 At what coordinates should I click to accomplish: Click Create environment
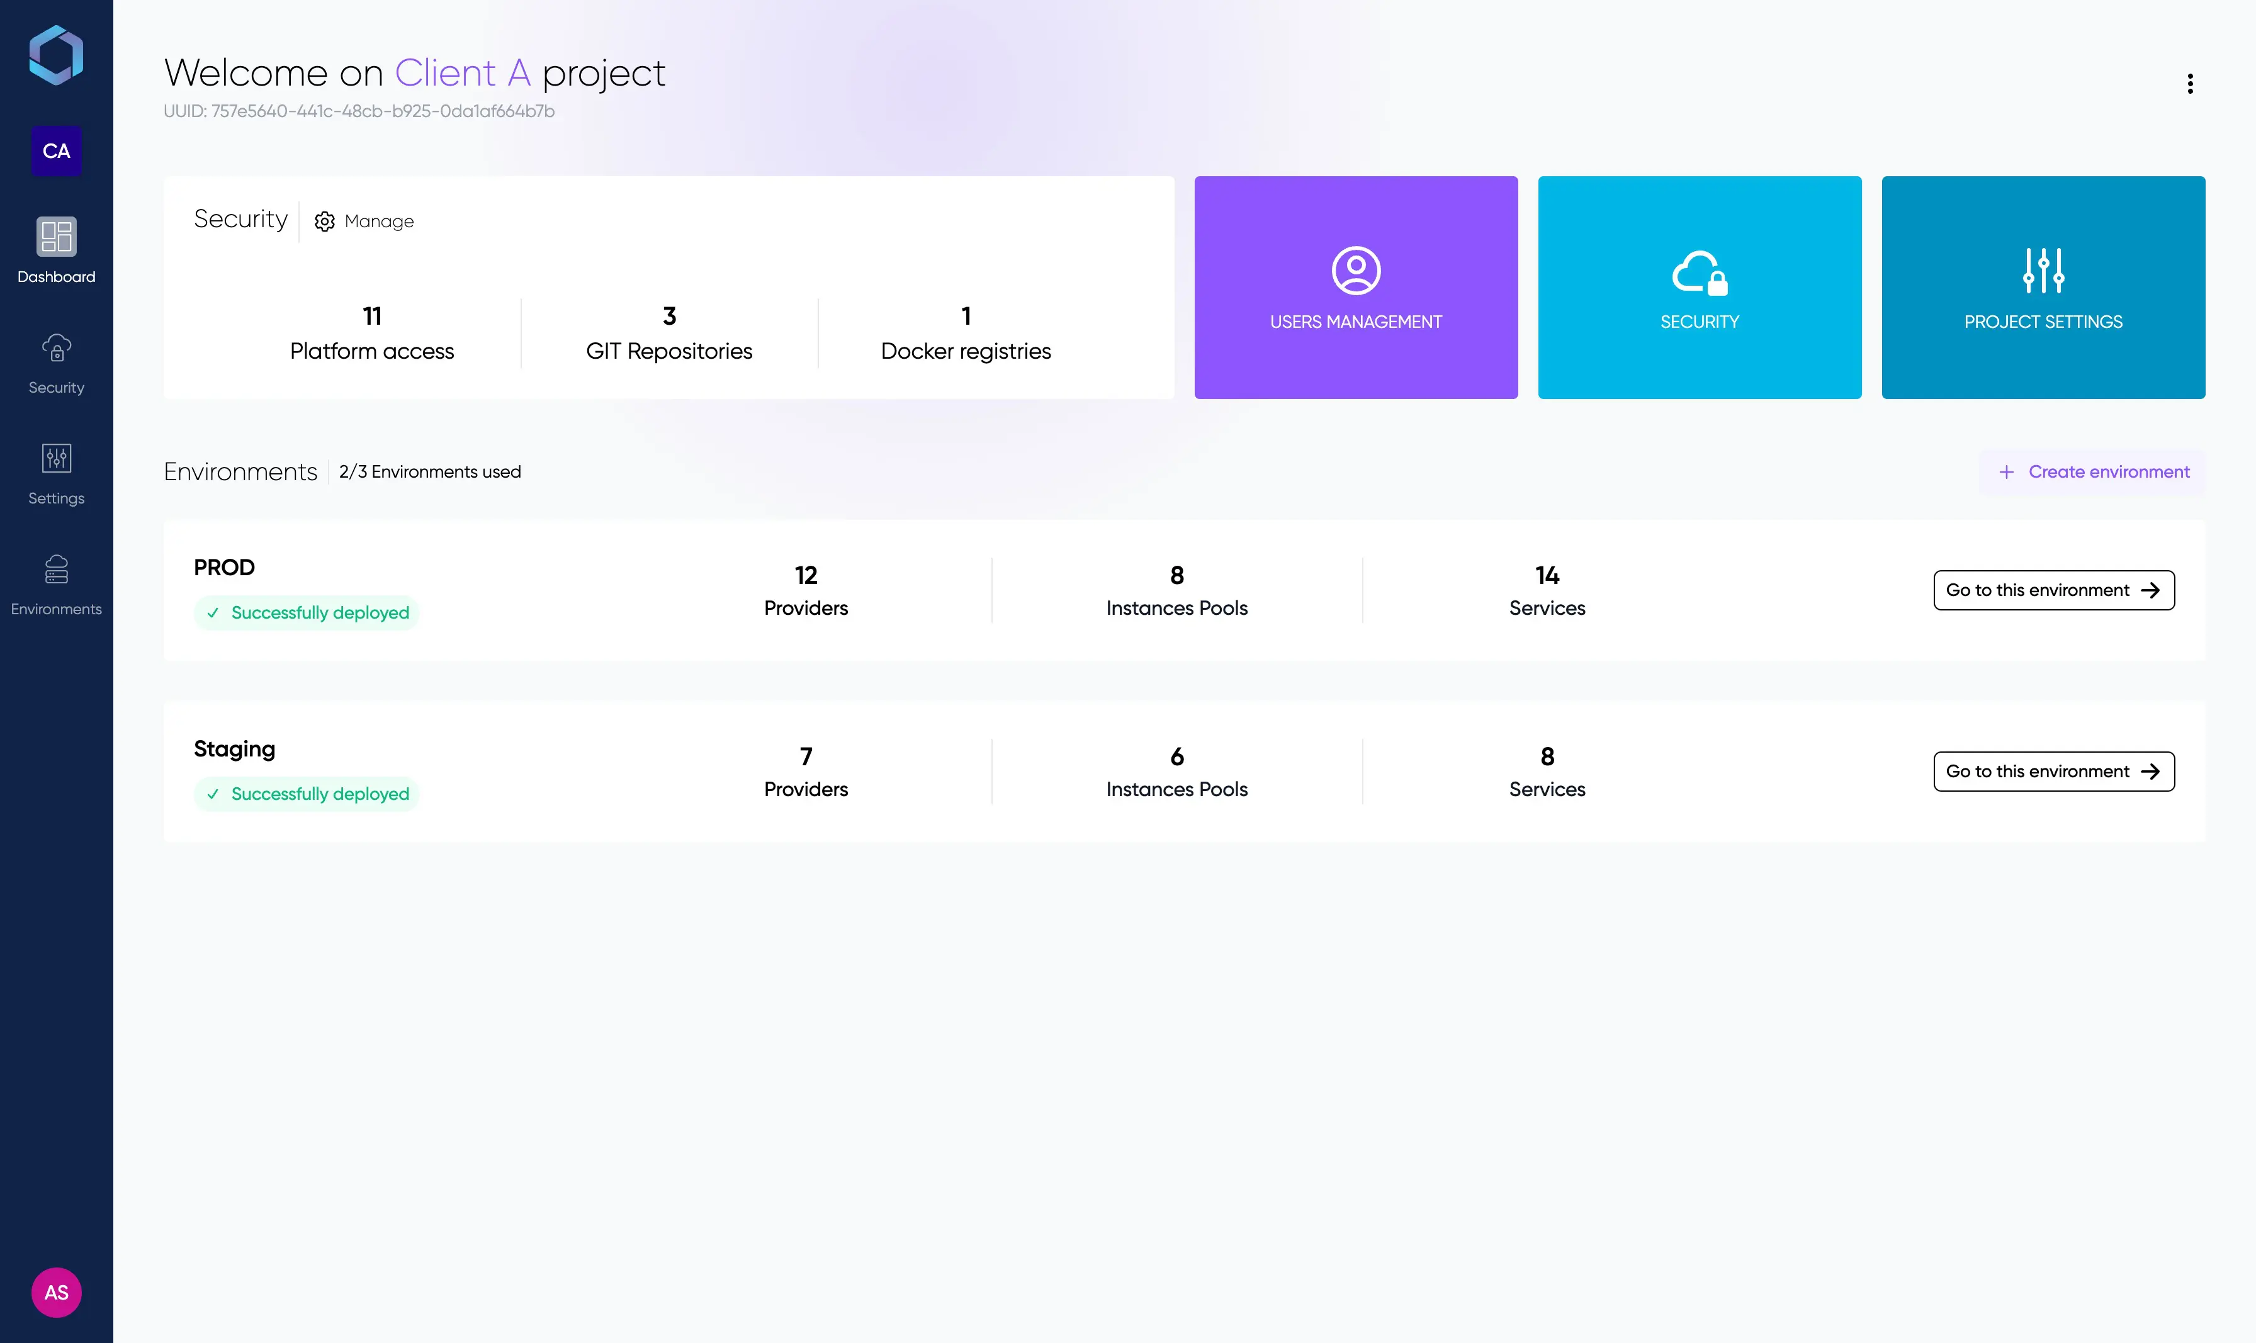point(2093,471)
